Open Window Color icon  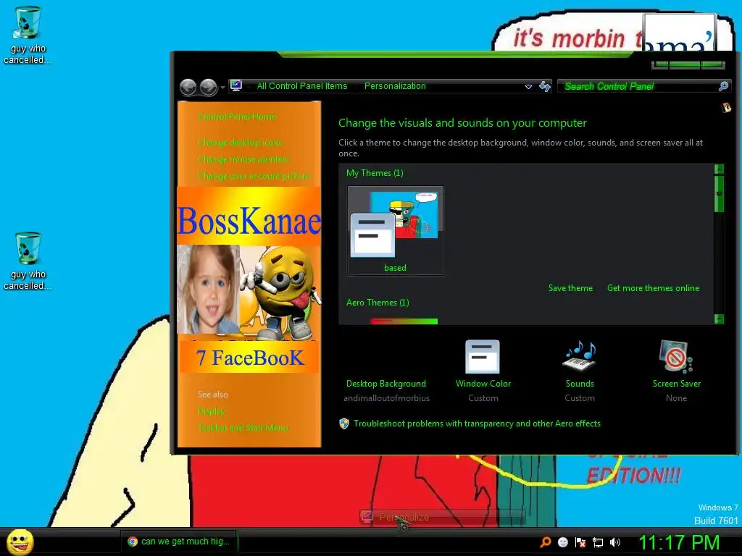[483, 356]
